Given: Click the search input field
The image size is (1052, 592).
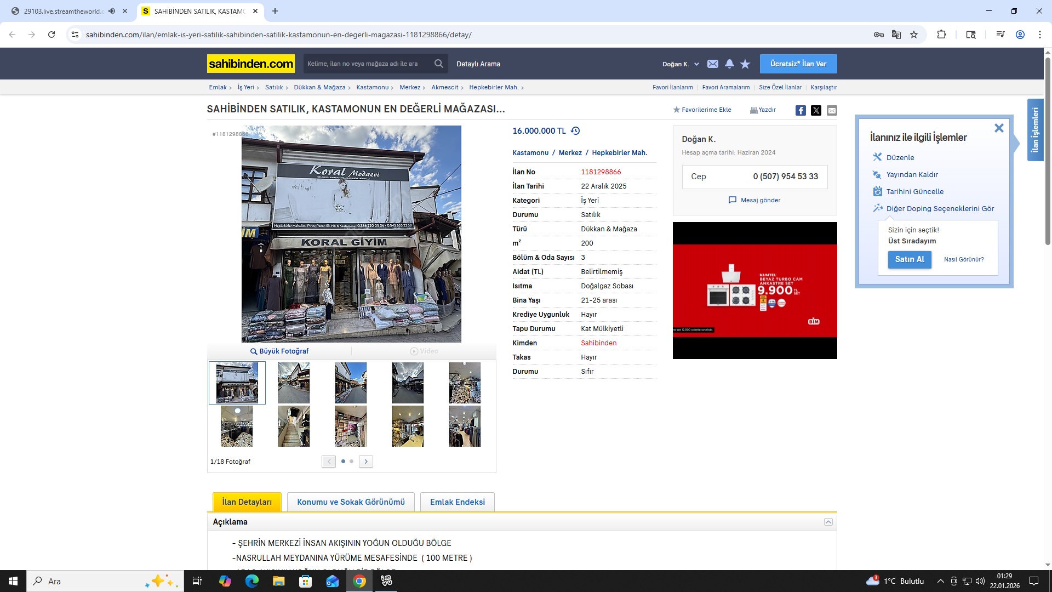Looking at the screenshot, I should tap(368, 64).
